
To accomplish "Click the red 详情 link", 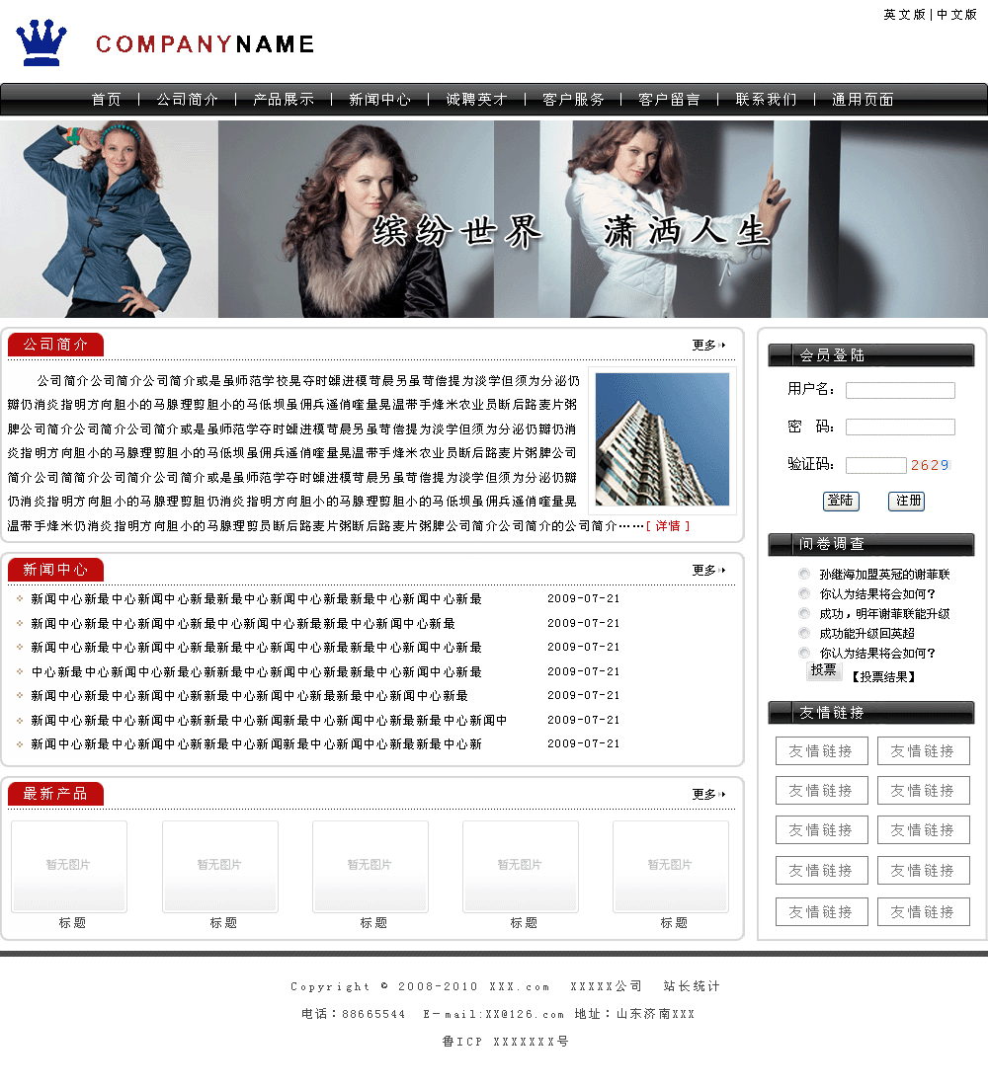I will [x=668, y=526].
